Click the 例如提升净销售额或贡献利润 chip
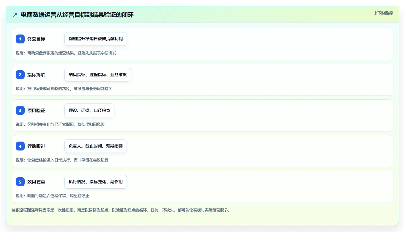 point(96,39)
